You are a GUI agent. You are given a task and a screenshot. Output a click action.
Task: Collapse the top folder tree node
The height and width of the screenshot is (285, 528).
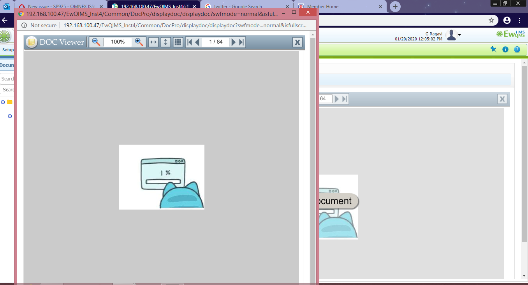(x=3, y=102)
